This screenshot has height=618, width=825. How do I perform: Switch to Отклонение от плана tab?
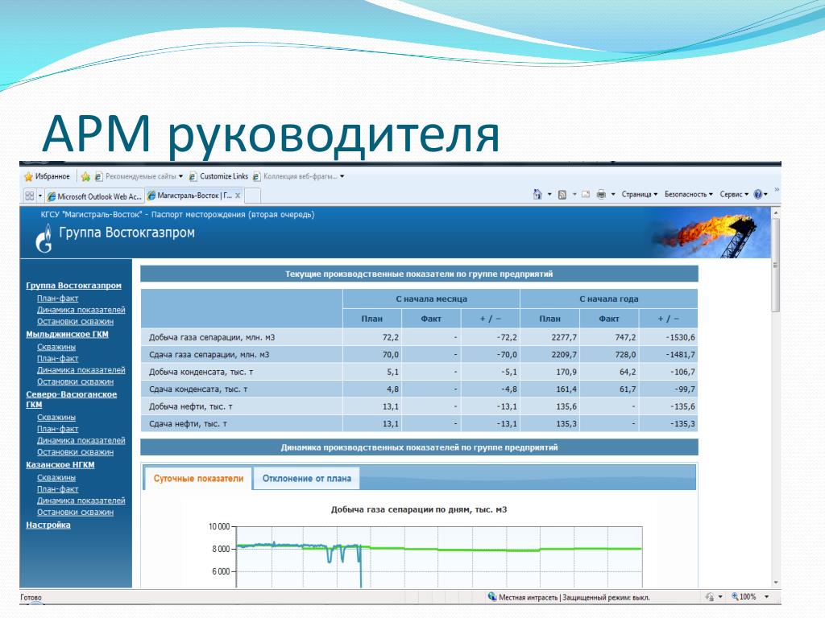coord(307,479)
